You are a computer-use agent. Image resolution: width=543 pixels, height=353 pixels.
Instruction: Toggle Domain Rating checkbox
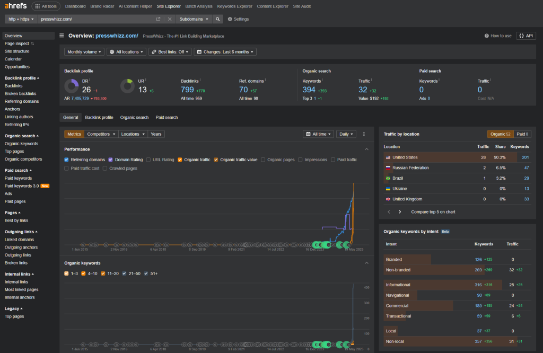(110, 160)
